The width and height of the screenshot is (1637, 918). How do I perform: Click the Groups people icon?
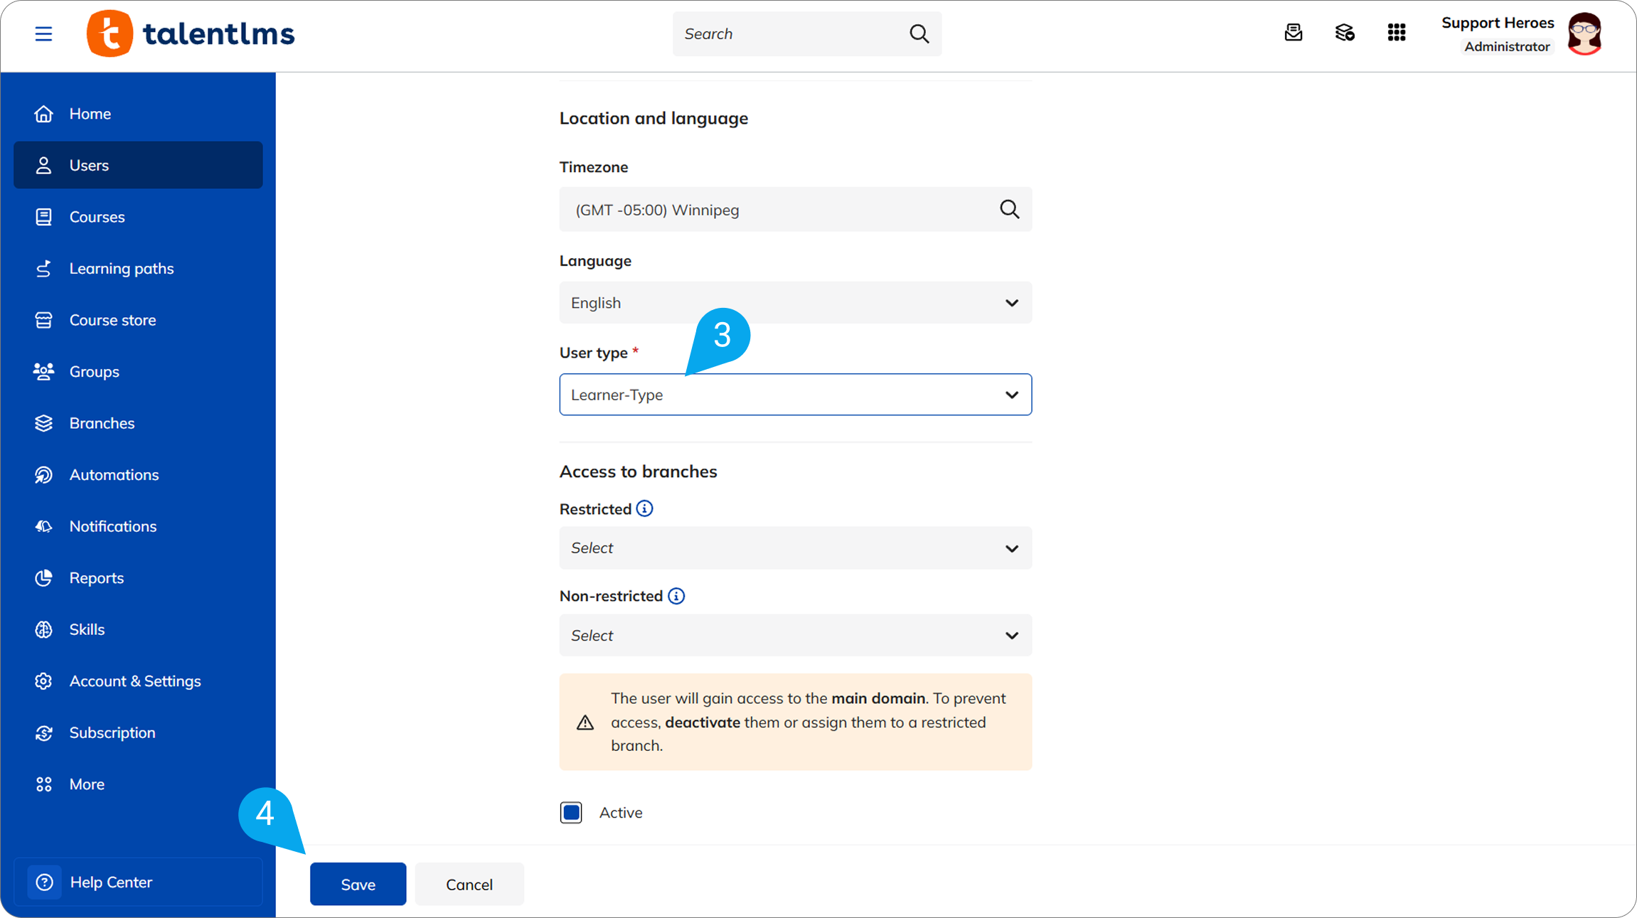(x=43, y=372)
